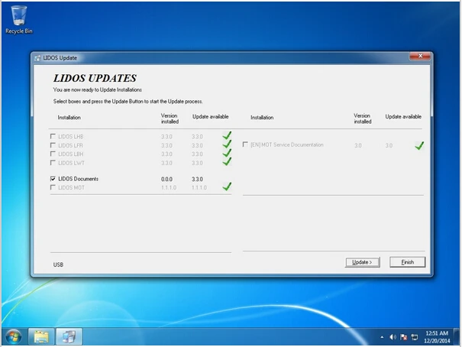Click checkmark beside MOT Service Documentation
The image size is (462, 347).
[419, 145]
